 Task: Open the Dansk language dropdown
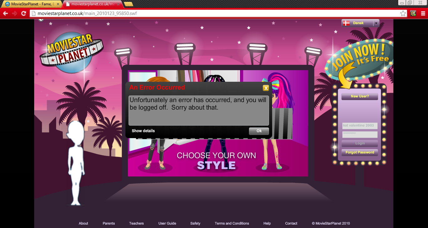coord(375,23)
